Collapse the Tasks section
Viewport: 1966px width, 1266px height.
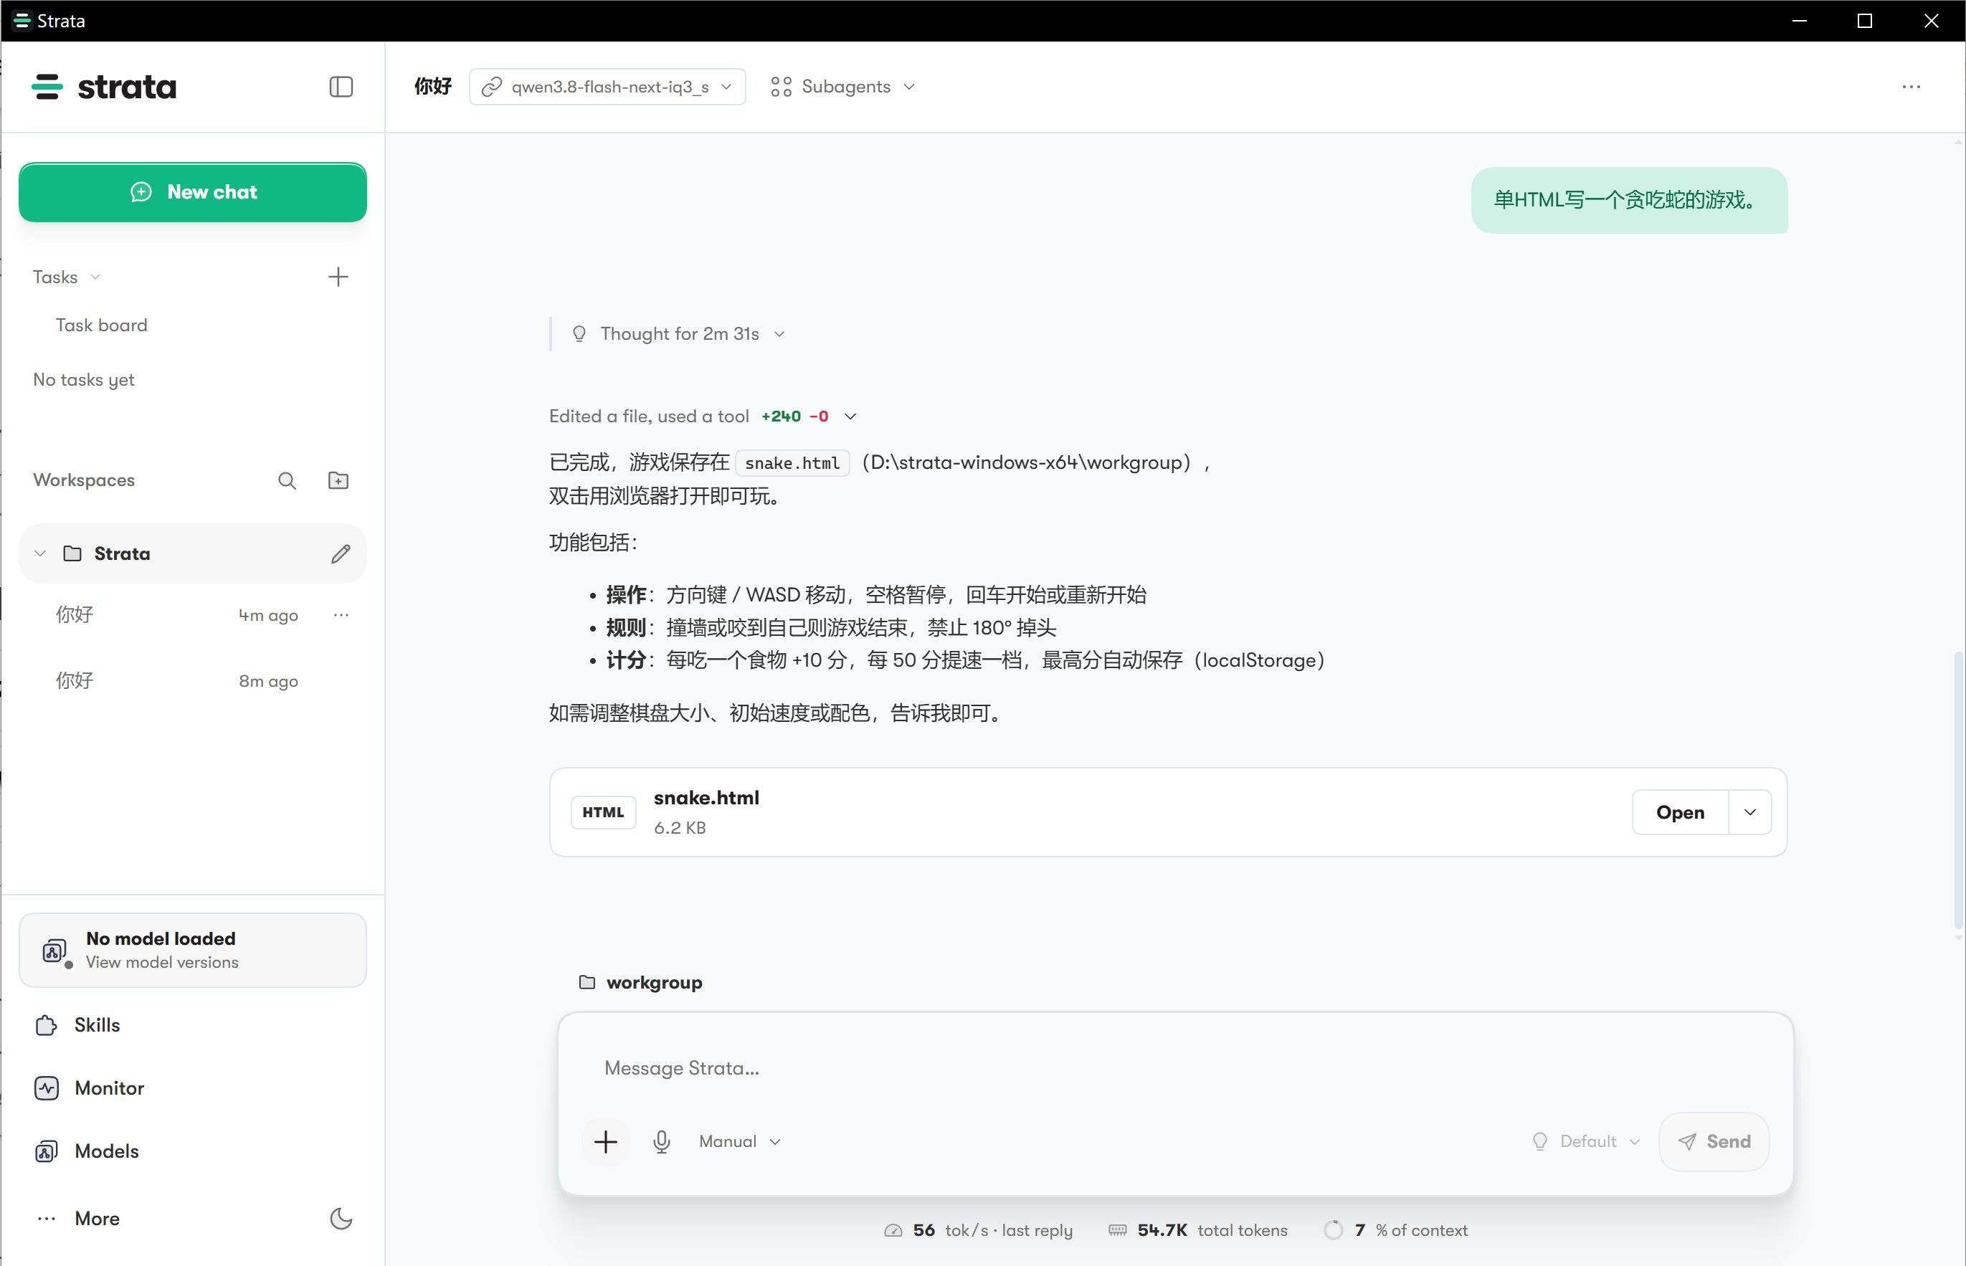tap(67, 277)
